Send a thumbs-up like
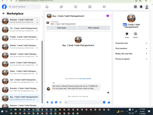 (x=109, y=102)
